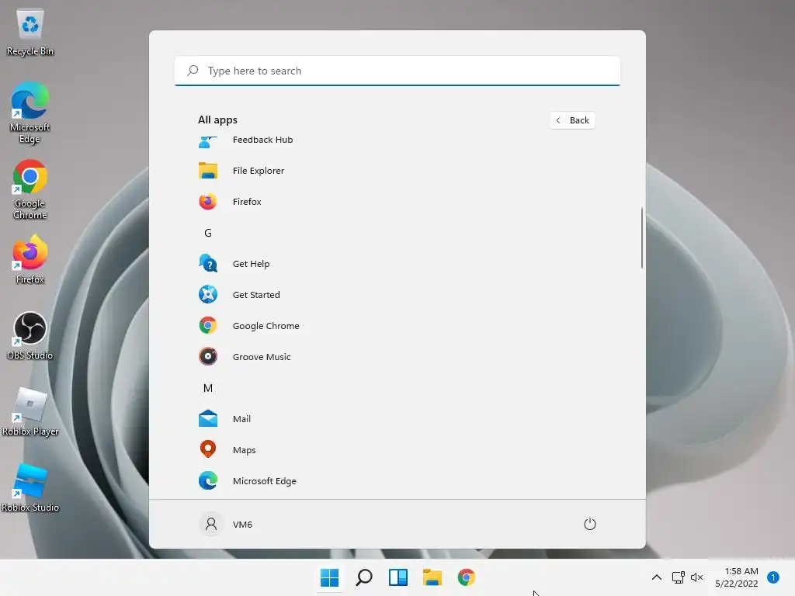The image size is (795, 596).
Task: Open the clock showing 1:58 AM
Action: pos(737,577)
